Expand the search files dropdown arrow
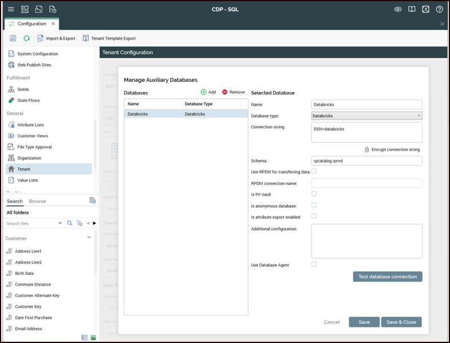 pyautogui.click(x=60, y=223)
